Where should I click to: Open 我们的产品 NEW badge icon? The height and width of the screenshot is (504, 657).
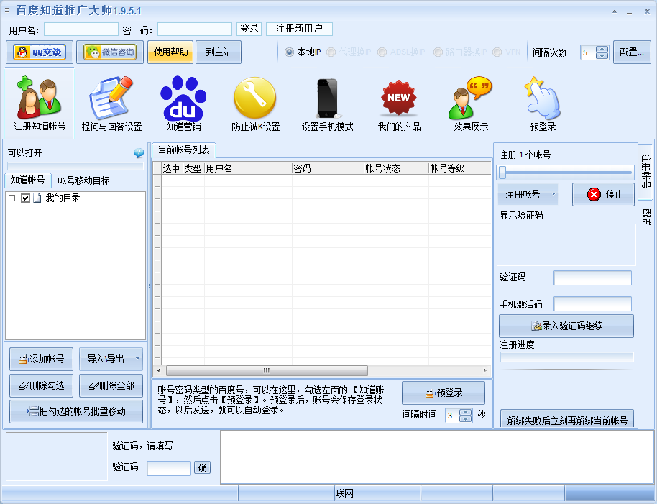tap(398, 98)
